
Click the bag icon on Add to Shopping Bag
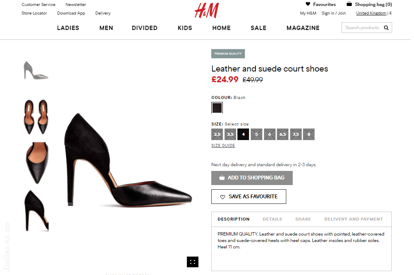(222, 178)
